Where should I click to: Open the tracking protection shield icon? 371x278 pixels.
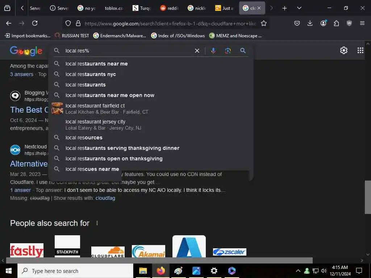(68, 23)
